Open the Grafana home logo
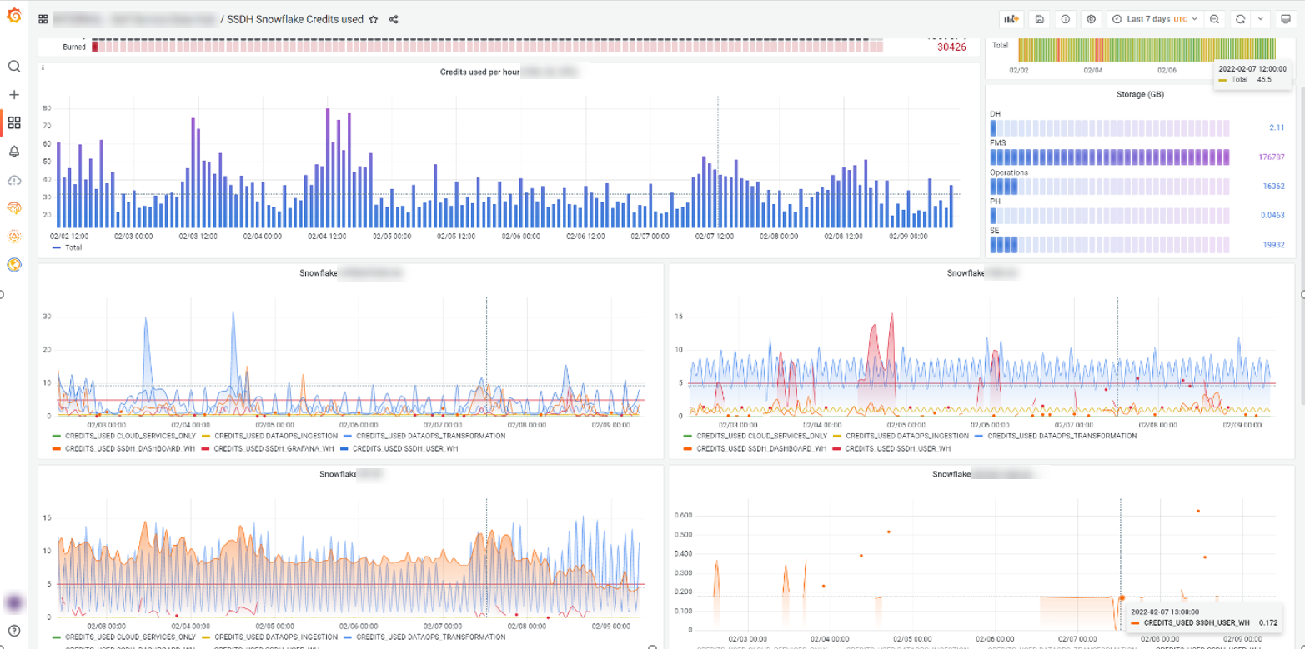Screen dimensions: 1305x649 (13, 17)
